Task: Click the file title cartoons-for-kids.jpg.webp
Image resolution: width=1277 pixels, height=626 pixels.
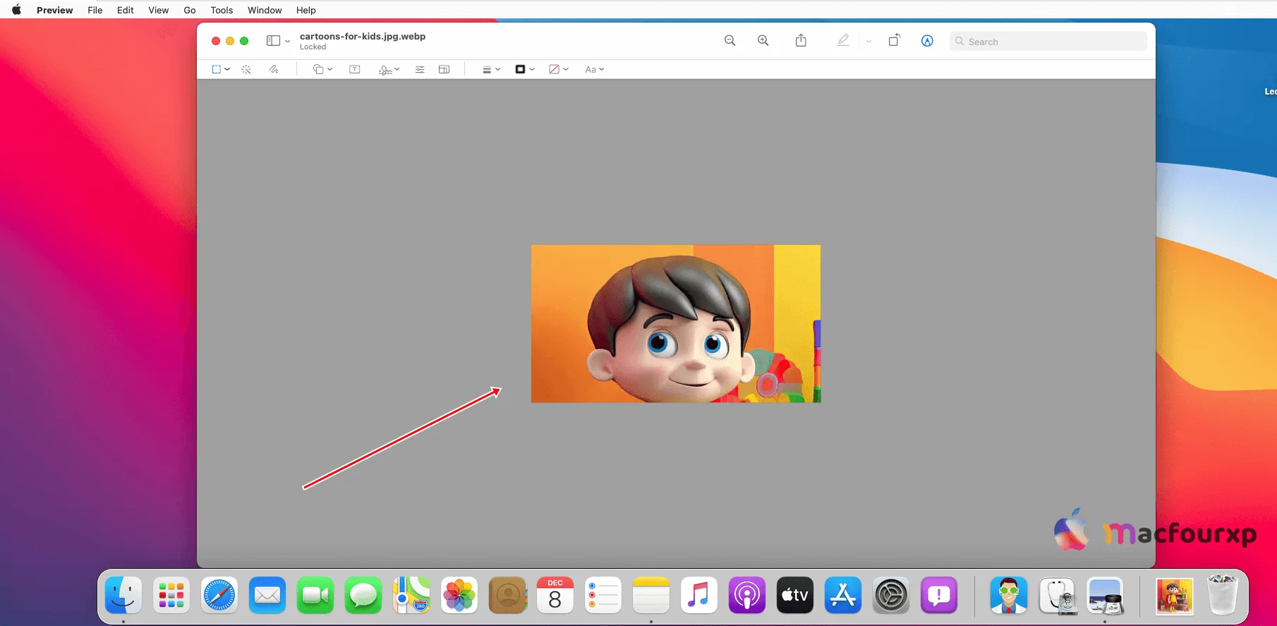Action: coord(363,36)
